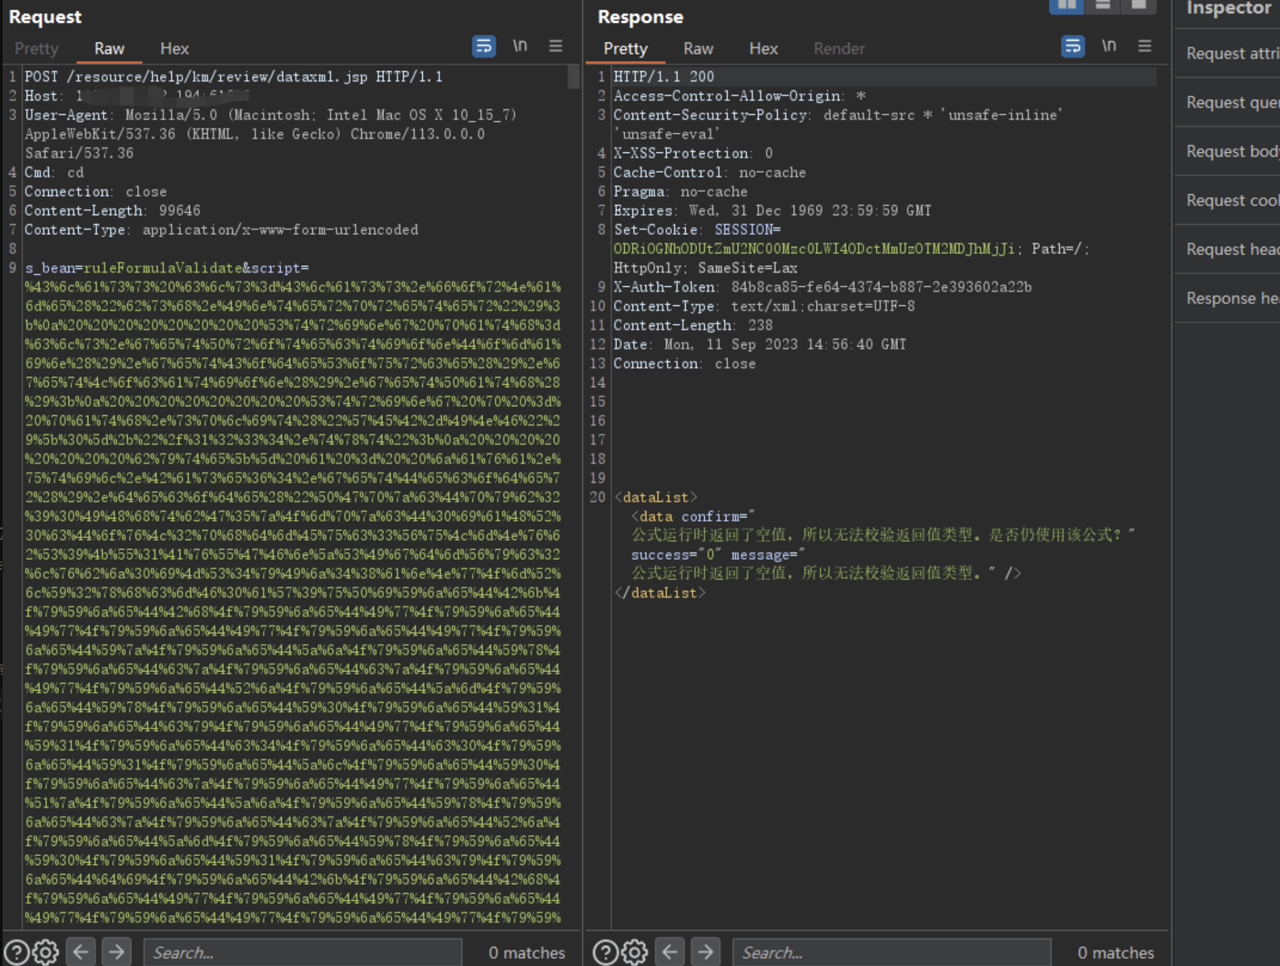Click the POST /resource/help/km/review/dataxml.jsp request line
This screenshot has height=966, width=1280.
point(234,77)
